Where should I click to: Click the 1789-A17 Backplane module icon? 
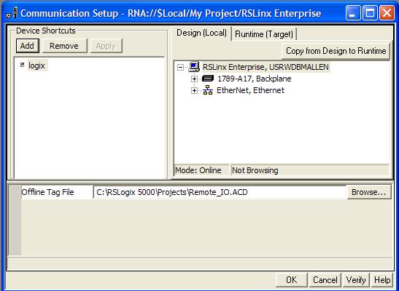click(208, 79)
